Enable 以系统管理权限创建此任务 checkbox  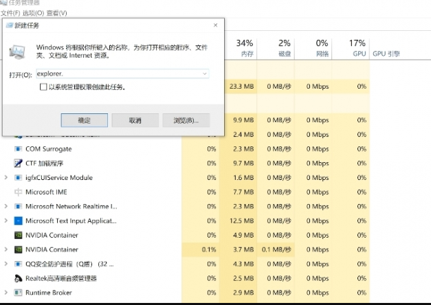pyautogui.click(x=43, y=87)
